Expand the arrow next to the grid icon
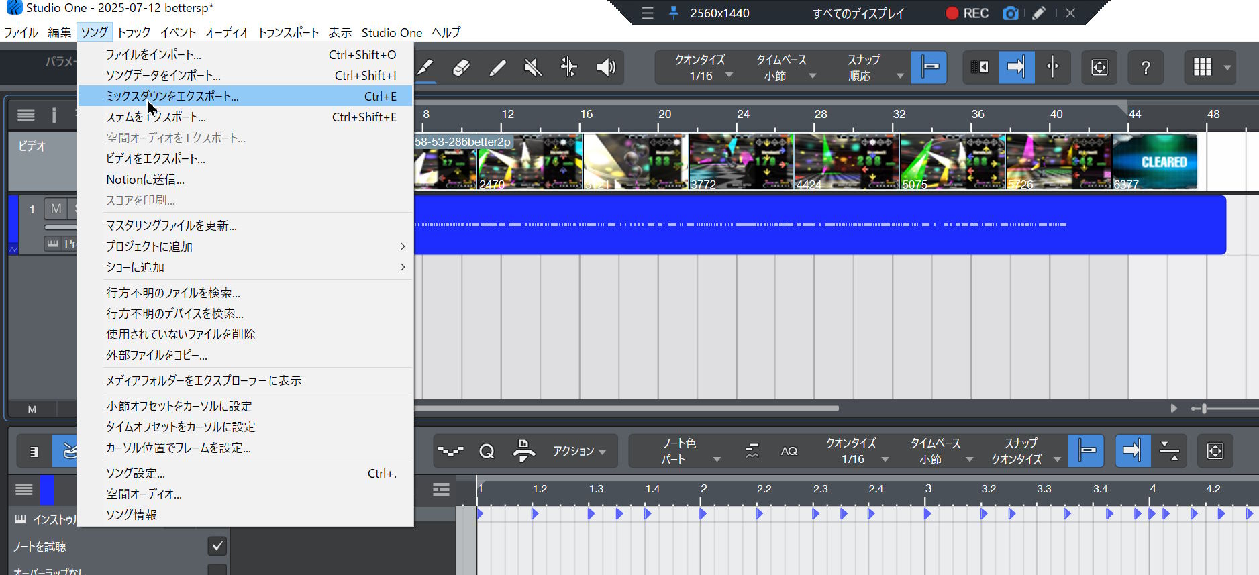 pos(1227,68)
